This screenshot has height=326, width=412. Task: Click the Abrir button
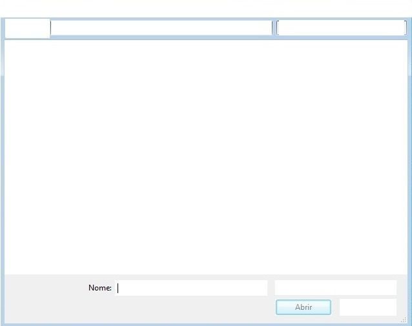[304, 307]
